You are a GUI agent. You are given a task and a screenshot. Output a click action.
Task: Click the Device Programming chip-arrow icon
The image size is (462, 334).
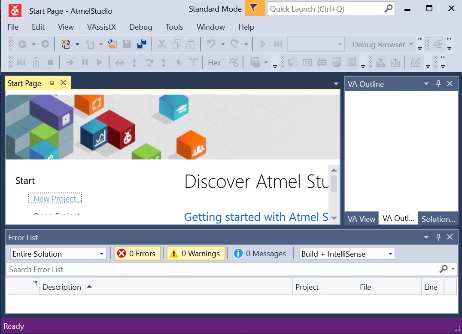pyautogui.click(x=381, y=62)
